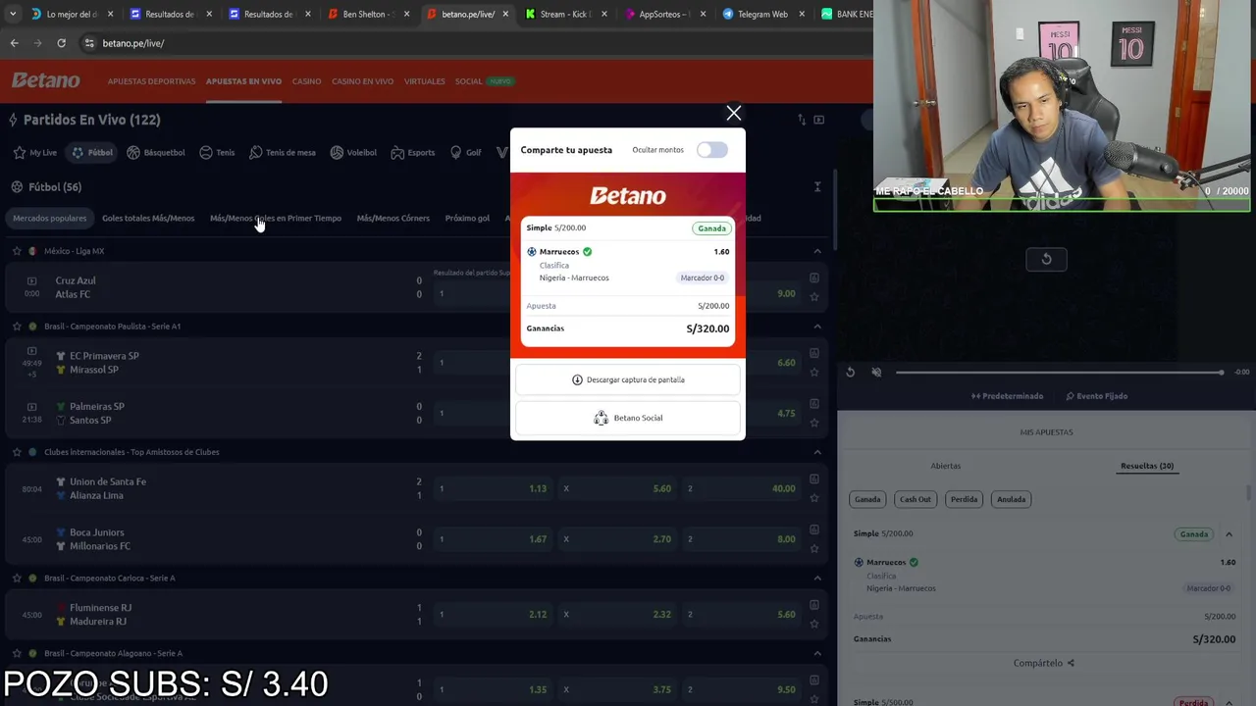Image resolution: width=1256 pixels, height=706 pixels.
Task: Favorite the Boca Juniors match star
Action: click(x=814, y=548)
